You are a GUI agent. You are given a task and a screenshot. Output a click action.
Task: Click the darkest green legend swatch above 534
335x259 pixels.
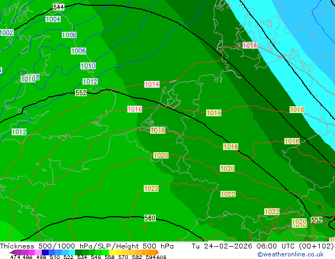[78, 252]
